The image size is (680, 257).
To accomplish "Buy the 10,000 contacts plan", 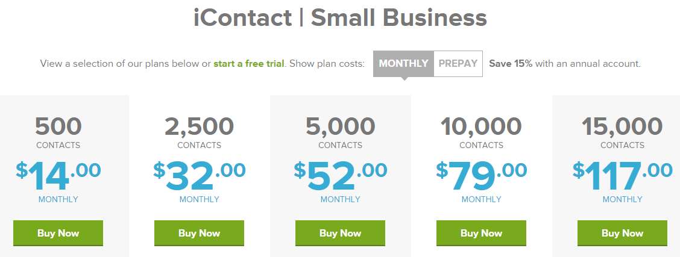I will [x=482, y=233].
